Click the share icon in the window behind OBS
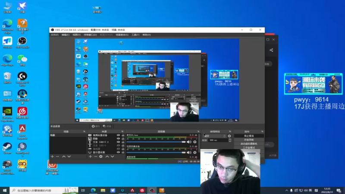 pos(271,50)
